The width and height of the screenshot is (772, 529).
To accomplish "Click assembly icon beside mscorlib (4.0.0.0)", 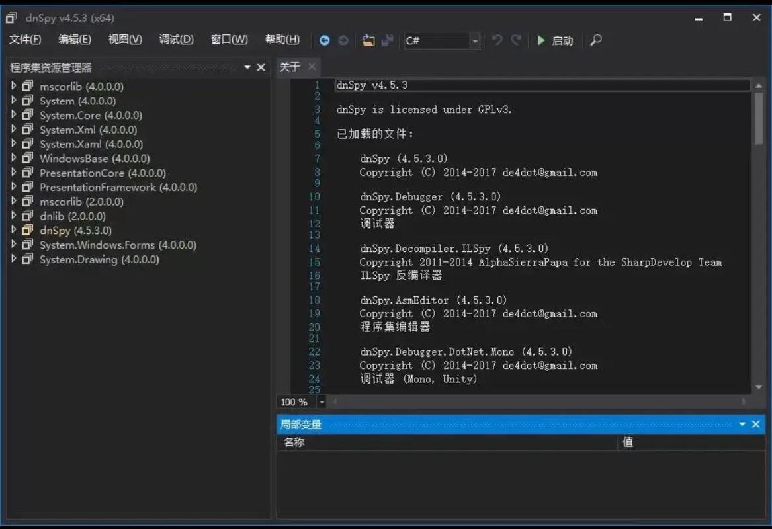I will coord(28,86).
